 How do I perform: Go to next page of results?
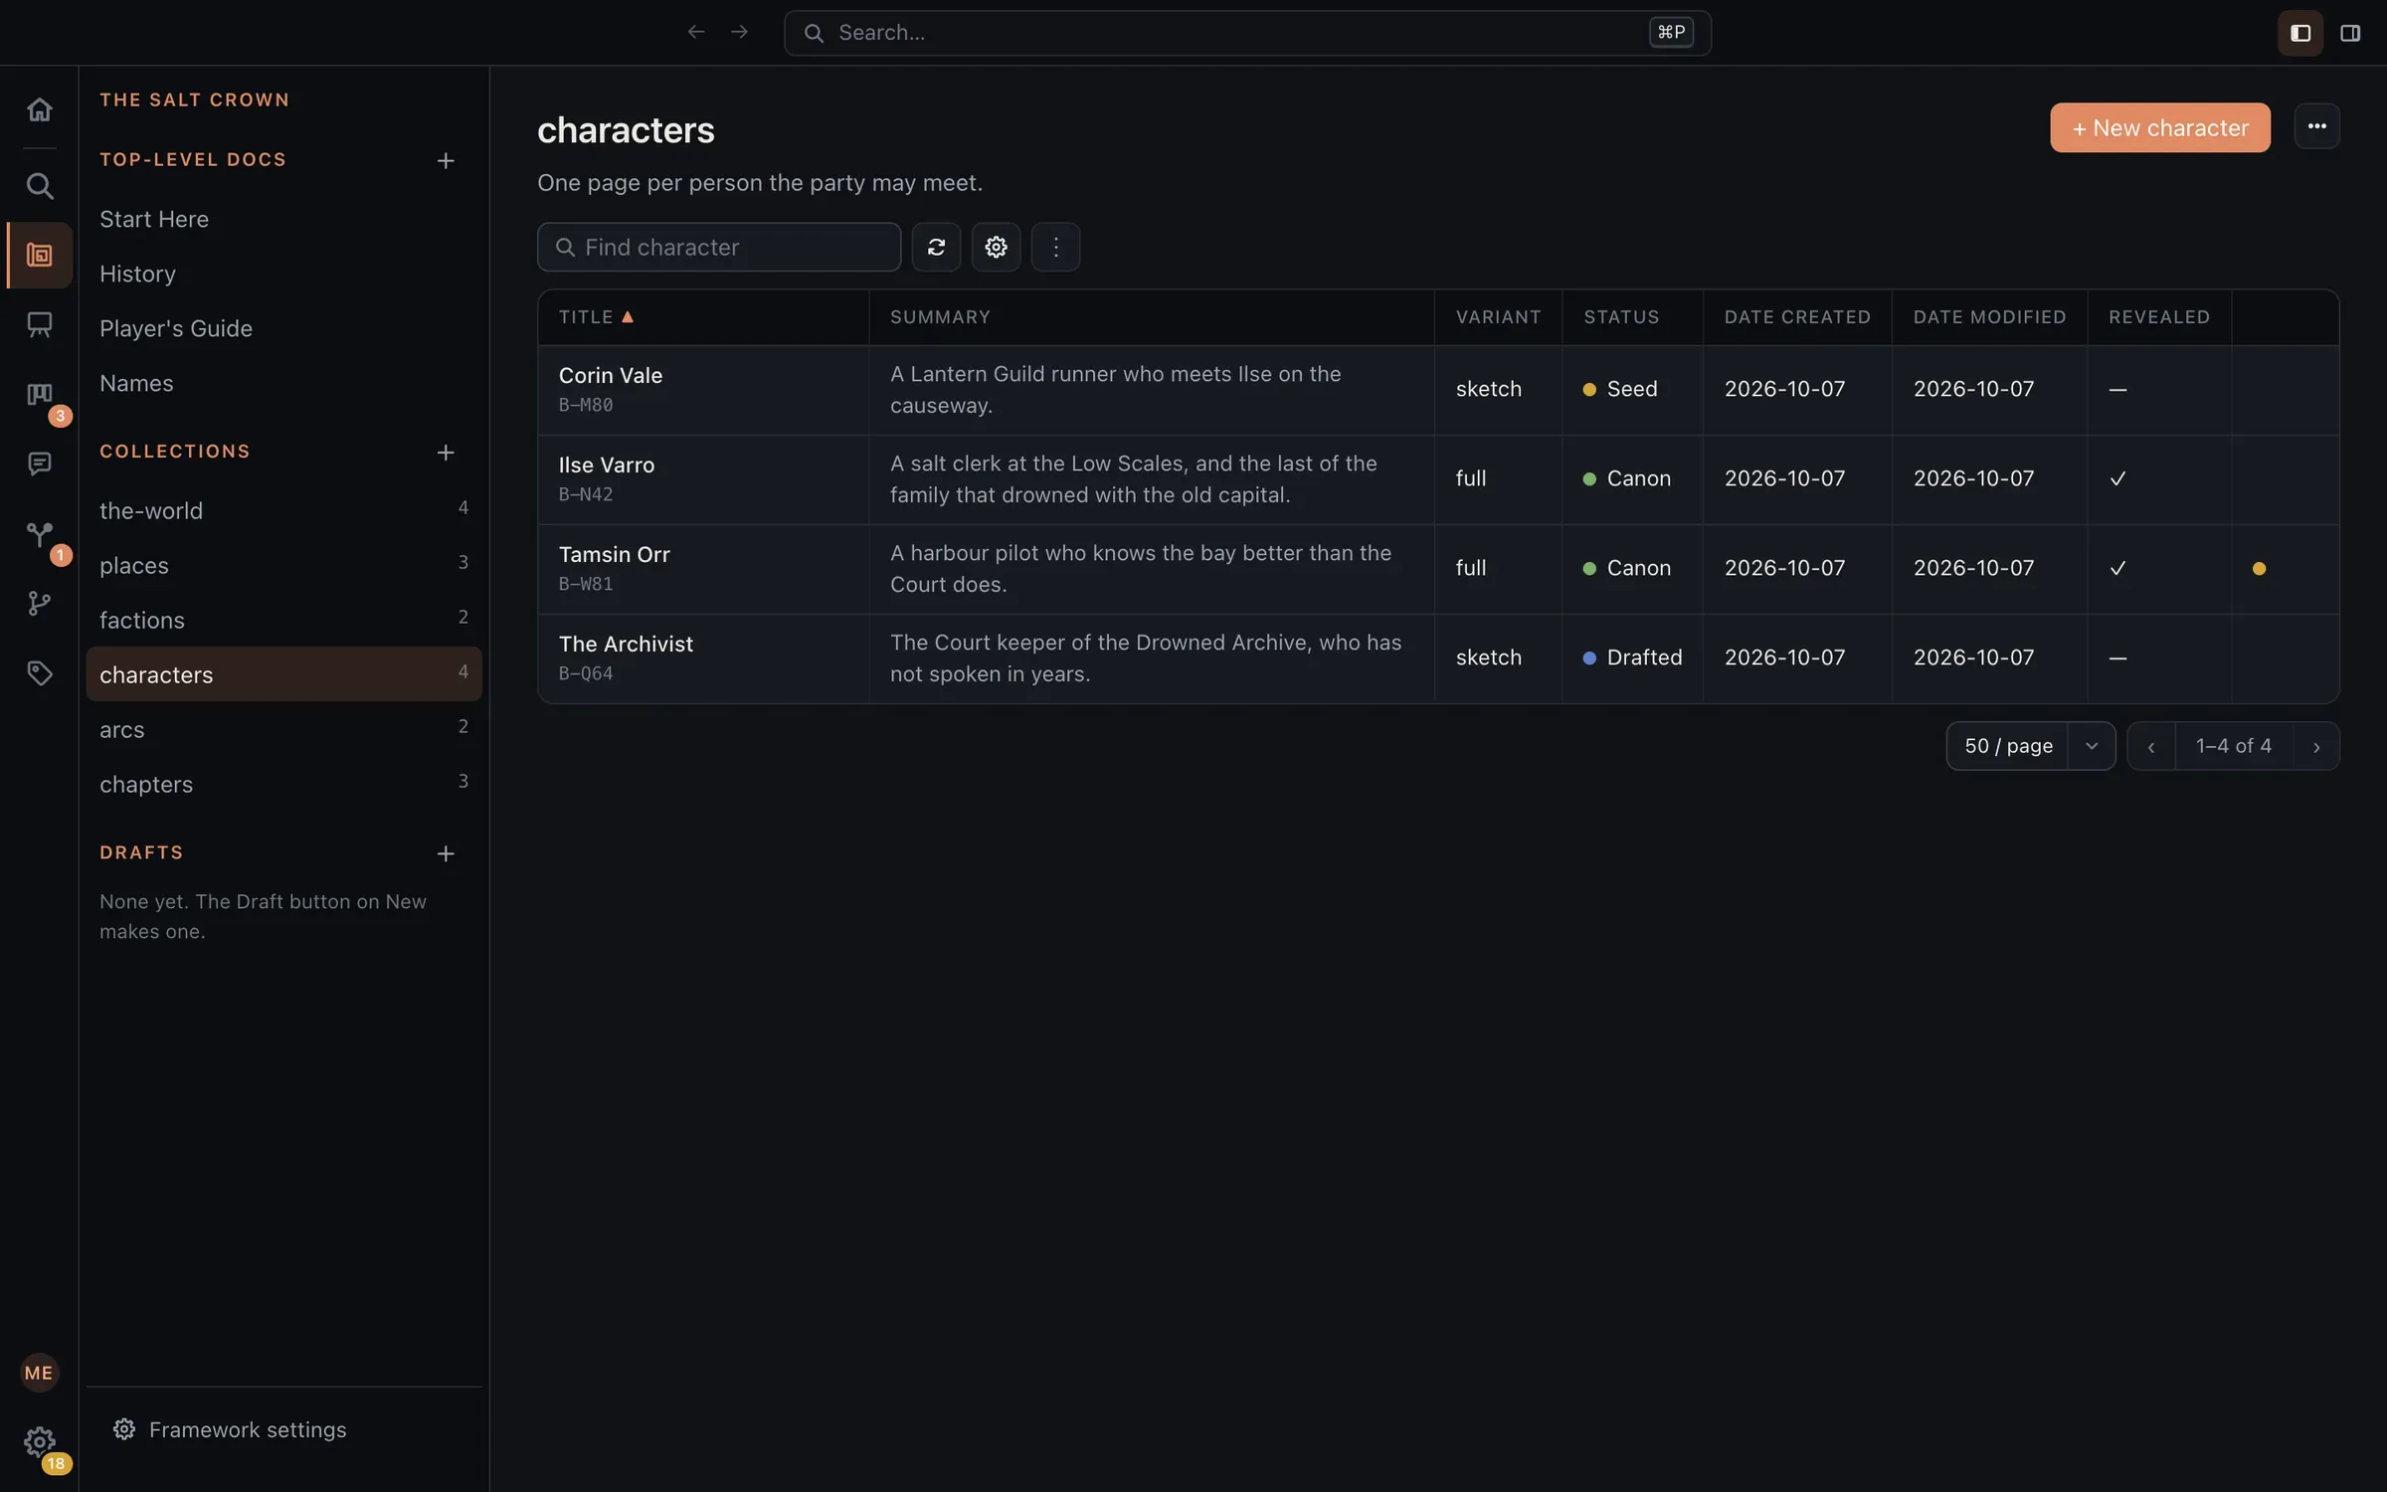(x=2316, y=747)
